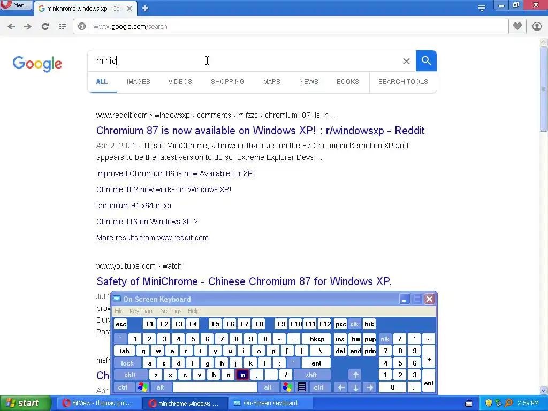Clear the search box with X
The width and height of the screenshot is (548, 411).
point(406,61)
